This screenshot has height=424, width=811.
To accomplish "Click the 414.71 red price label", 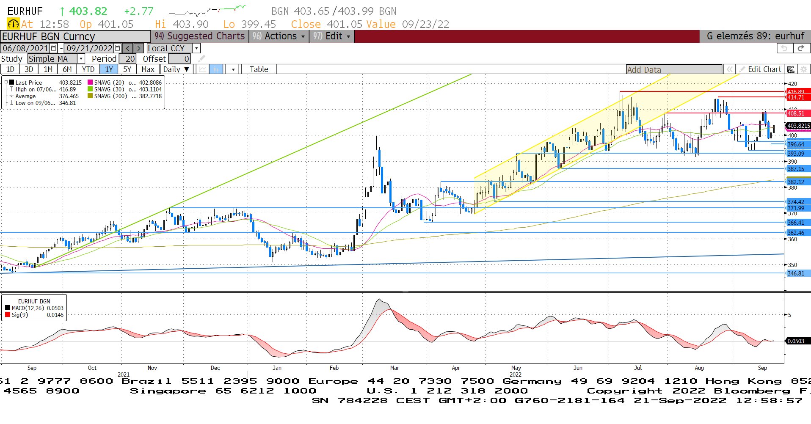I will [798, 97].
